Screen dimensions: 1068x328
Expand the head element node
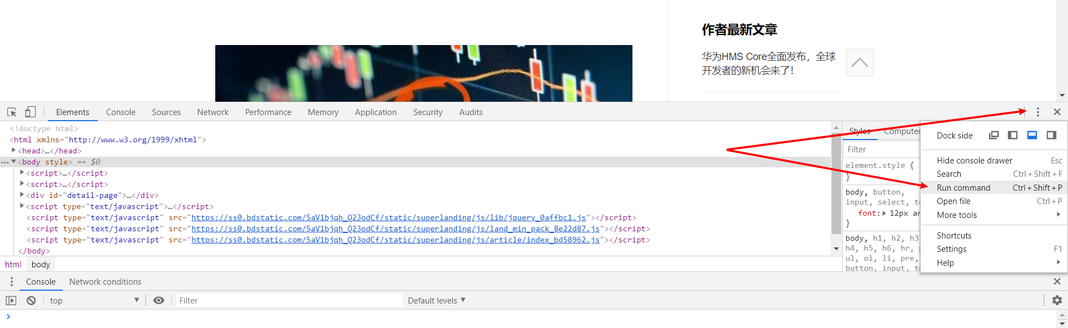click(14, 151)
